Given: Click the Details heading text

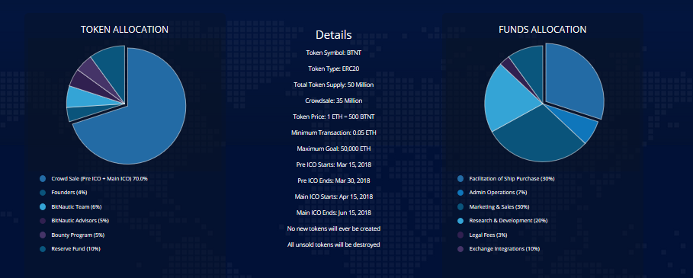Looking at the screenshot, I should click(x=334, y=35).
